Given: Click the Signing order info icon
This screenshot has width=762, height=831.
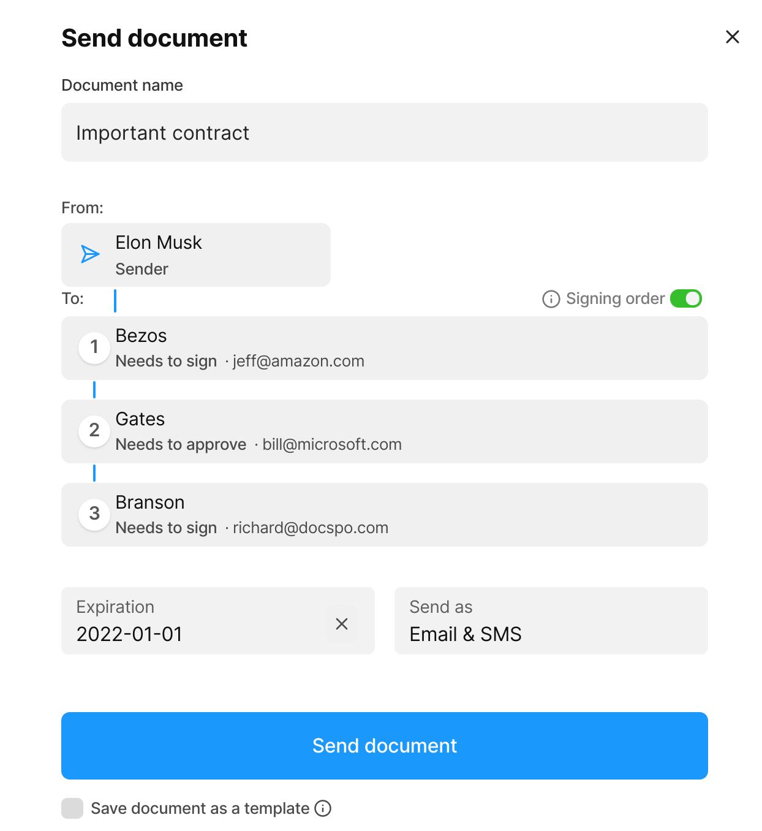Looking at the screenshot, I should click(551, 299).
